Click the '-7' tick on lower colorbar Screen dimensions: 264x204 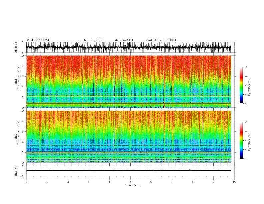tap(246, 159)
